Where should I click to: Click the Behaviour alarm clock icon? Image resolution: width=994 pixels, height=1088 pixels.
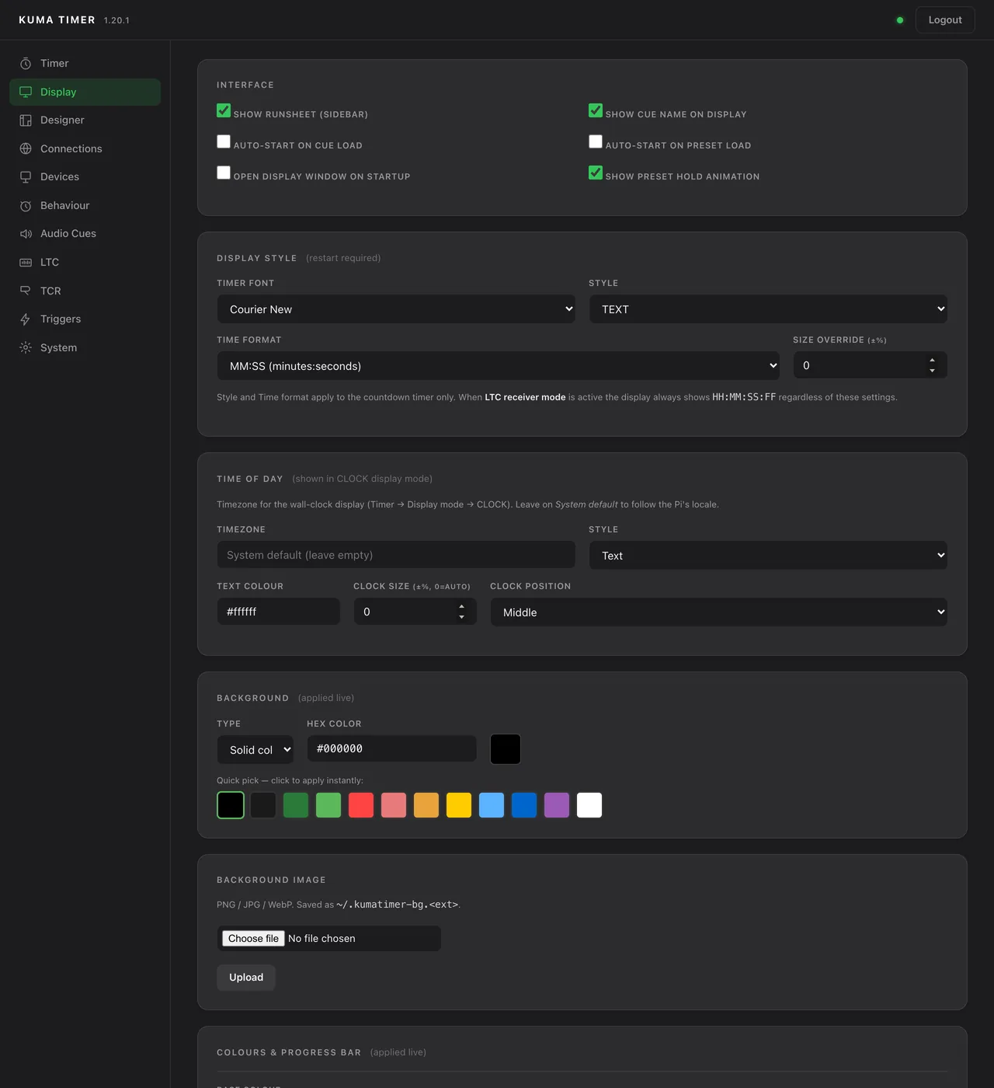(26, 205)
